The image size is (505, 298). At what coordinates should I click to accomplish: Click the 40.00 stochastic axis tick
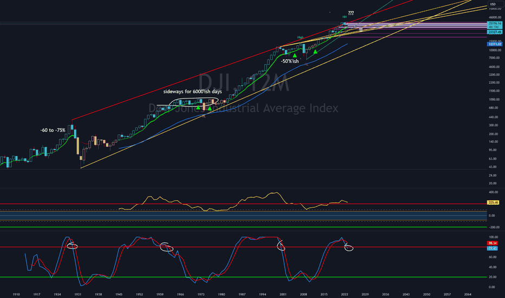tap(492, 268)
